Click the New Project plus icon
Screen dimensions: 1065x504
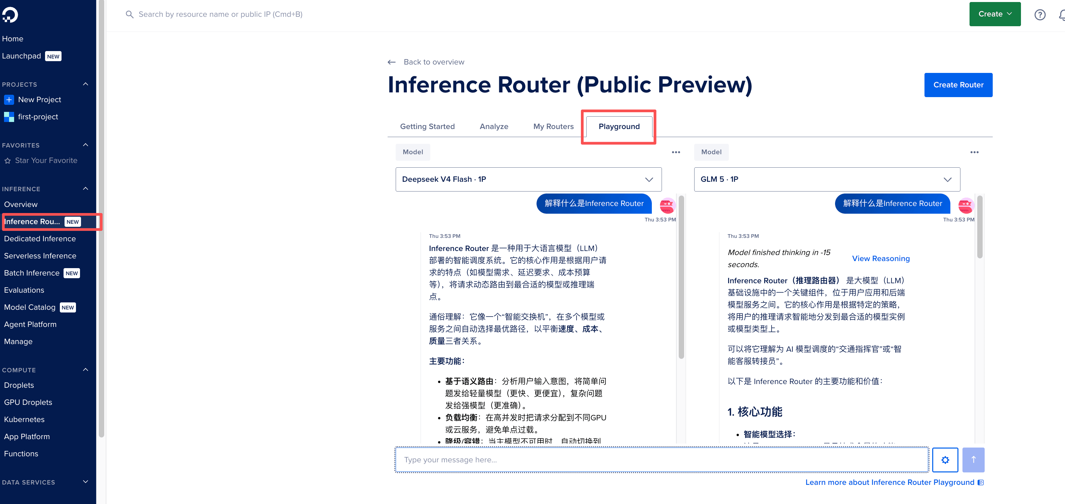coord(9,99)
